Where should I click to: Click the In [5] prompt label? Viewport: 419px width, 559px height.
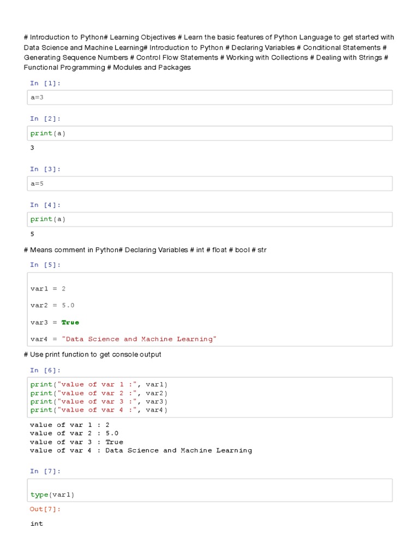[x=45, y=265]
